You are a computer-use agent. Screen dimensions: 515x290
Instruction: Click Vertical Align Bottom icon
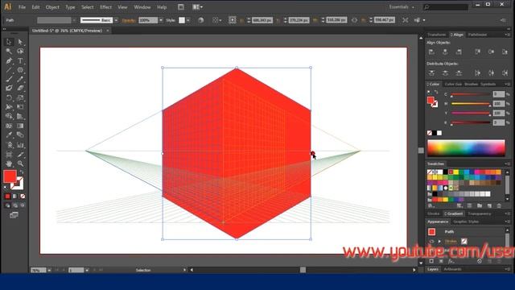pos(505,52)
